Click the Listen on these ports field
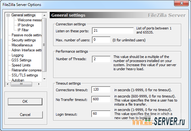191x131 pixels. 113,31
